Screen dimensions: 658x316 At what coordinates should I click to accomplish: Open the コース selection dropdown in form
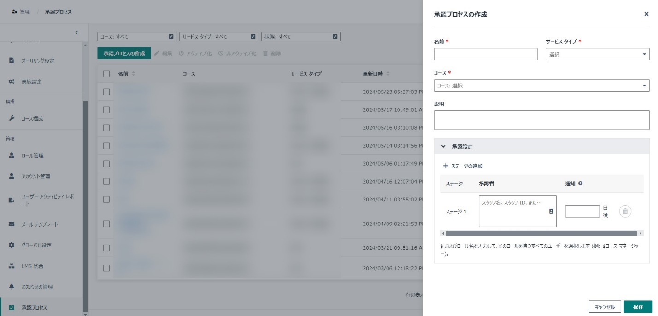pyautogui.click(x=541, y=86)
